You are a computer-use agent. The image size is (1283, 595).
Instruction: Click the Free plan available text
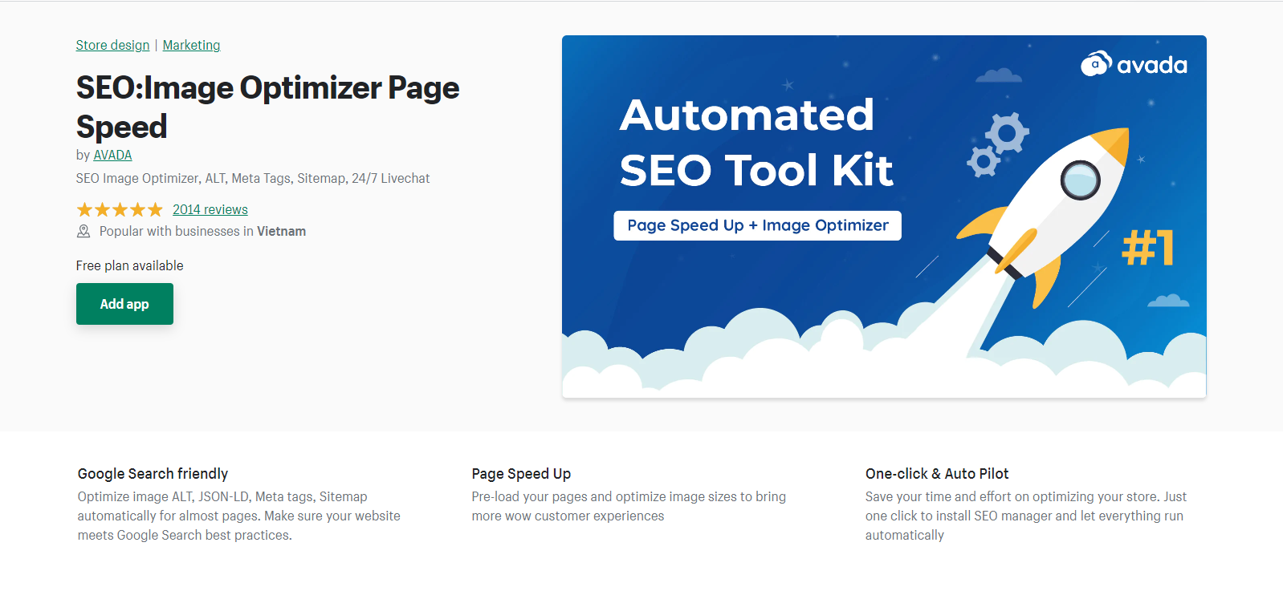[x=130, y=265]
